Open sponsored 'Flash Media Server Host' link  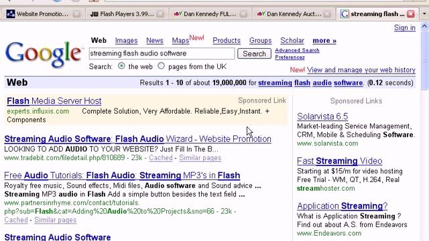pos(54,101)
